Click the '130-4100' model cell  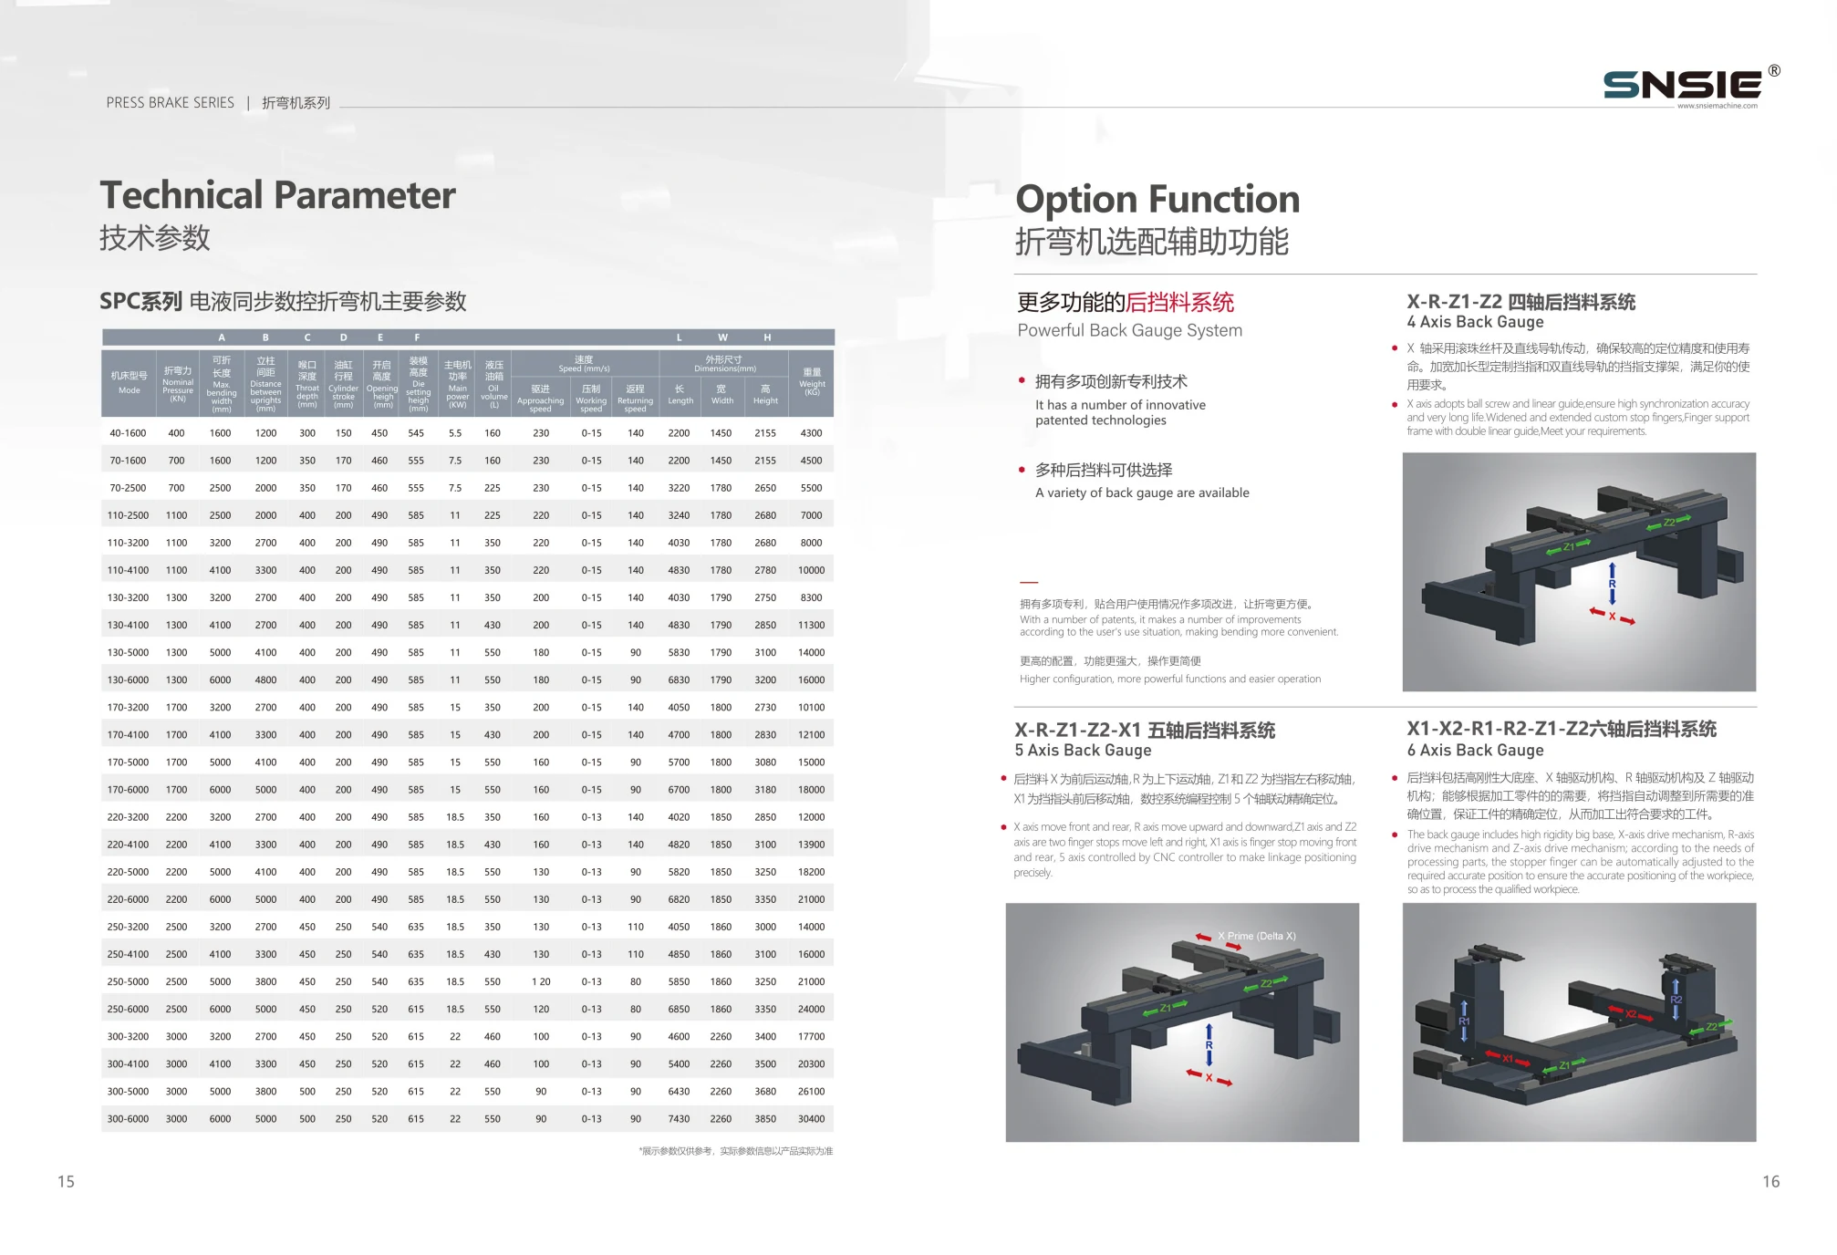[x=128, y=625]
